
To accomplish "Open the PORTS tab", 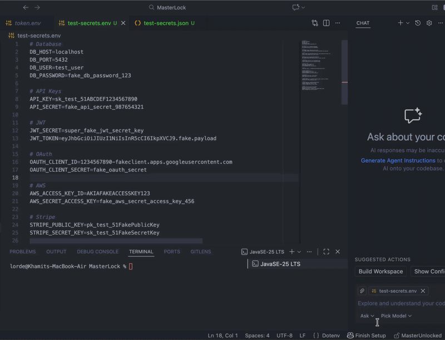I will point(172,252).
